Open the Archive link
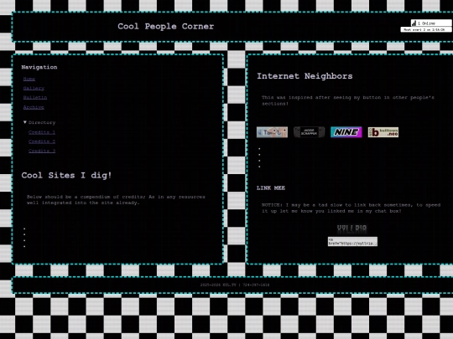The image size is (453, 339). [34, 107]
